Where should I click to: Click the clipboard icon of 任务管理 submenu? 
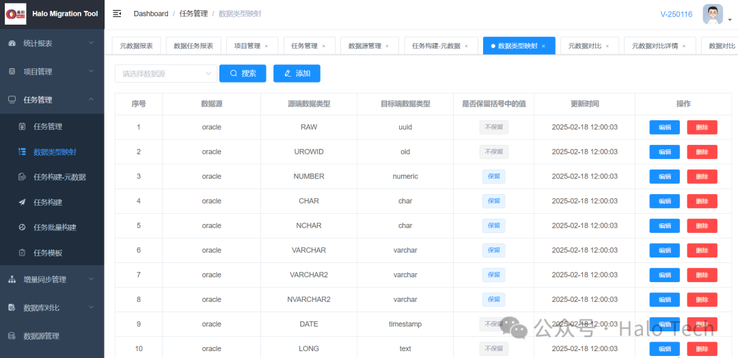(x=22, y=126)
